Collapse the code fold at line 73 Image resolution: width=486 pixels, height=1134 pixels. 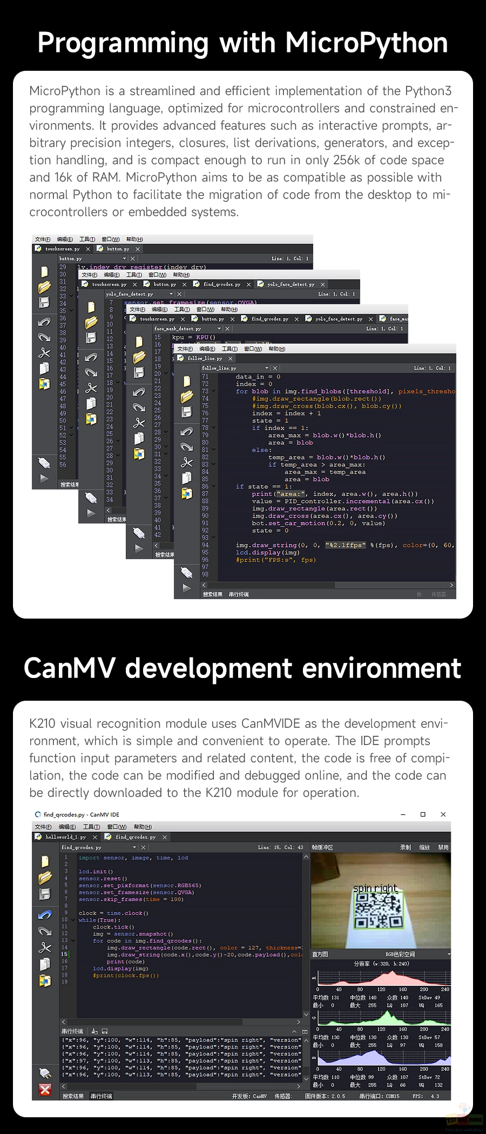pos(213,391)
